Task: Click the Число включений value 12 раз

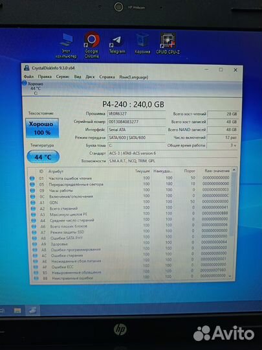Action: pos(223,137)
